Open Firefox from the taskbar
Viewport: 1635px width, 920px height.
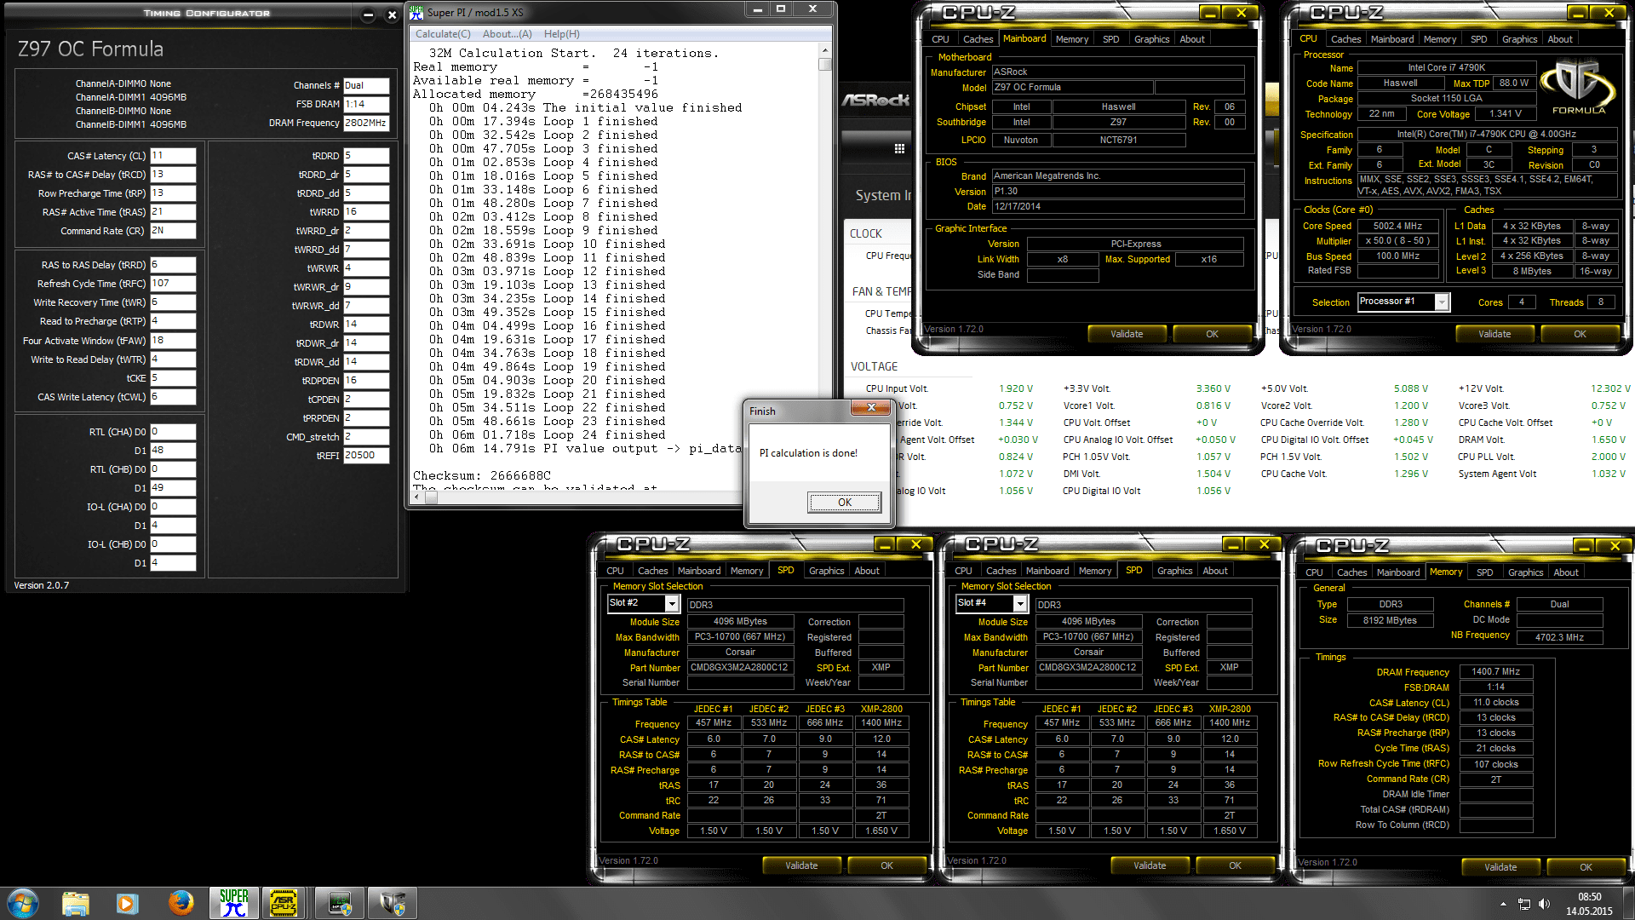point(181,903)
